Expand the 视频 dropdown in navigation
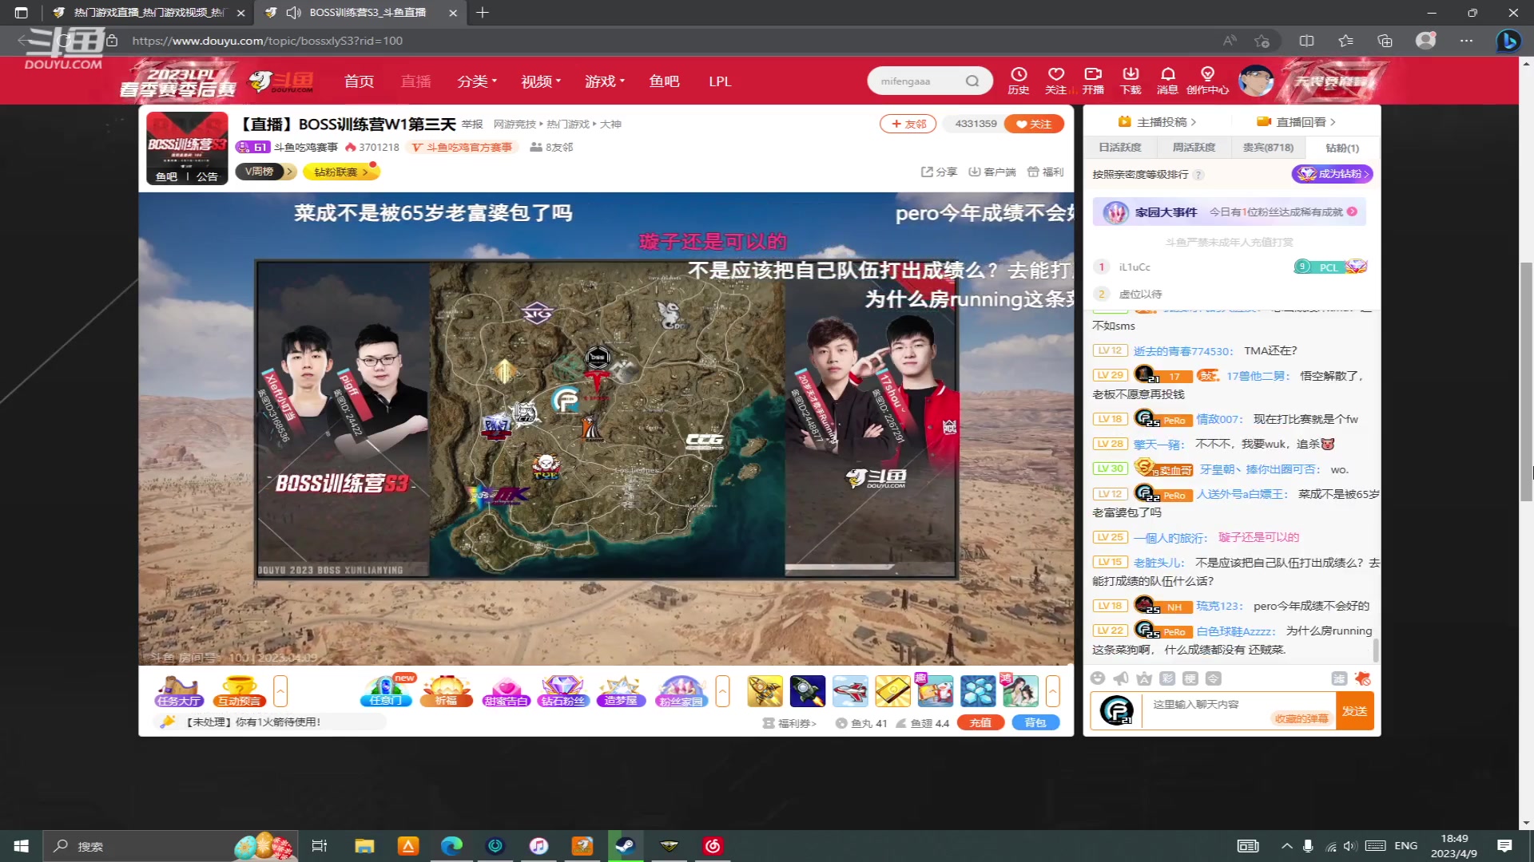 click(x=541, y=81)
